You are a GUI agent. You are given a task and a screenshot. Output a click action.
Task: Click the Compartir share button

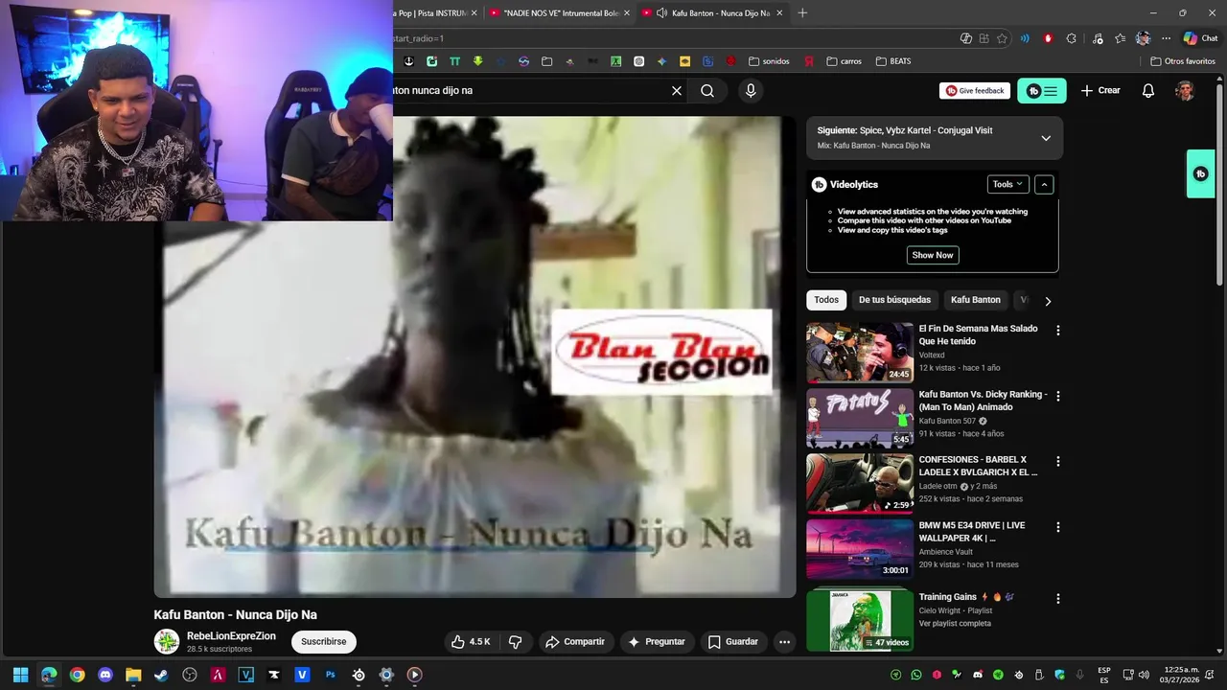tap(575, 642)
